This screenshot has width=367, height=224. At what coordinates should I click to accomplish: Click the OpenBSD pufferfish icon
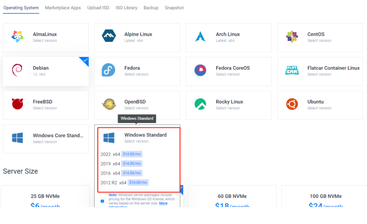tap(109, 105)
